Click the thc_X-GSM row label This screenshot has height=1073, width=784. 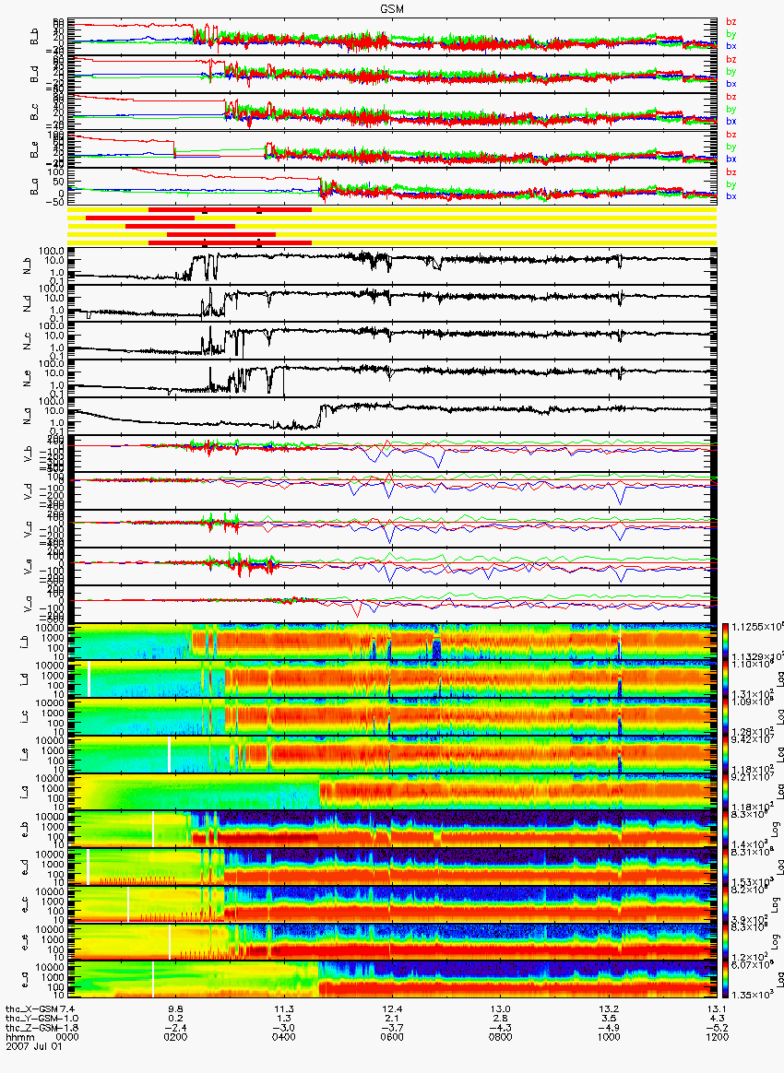pyautogui.click(x=30, y=1009)
